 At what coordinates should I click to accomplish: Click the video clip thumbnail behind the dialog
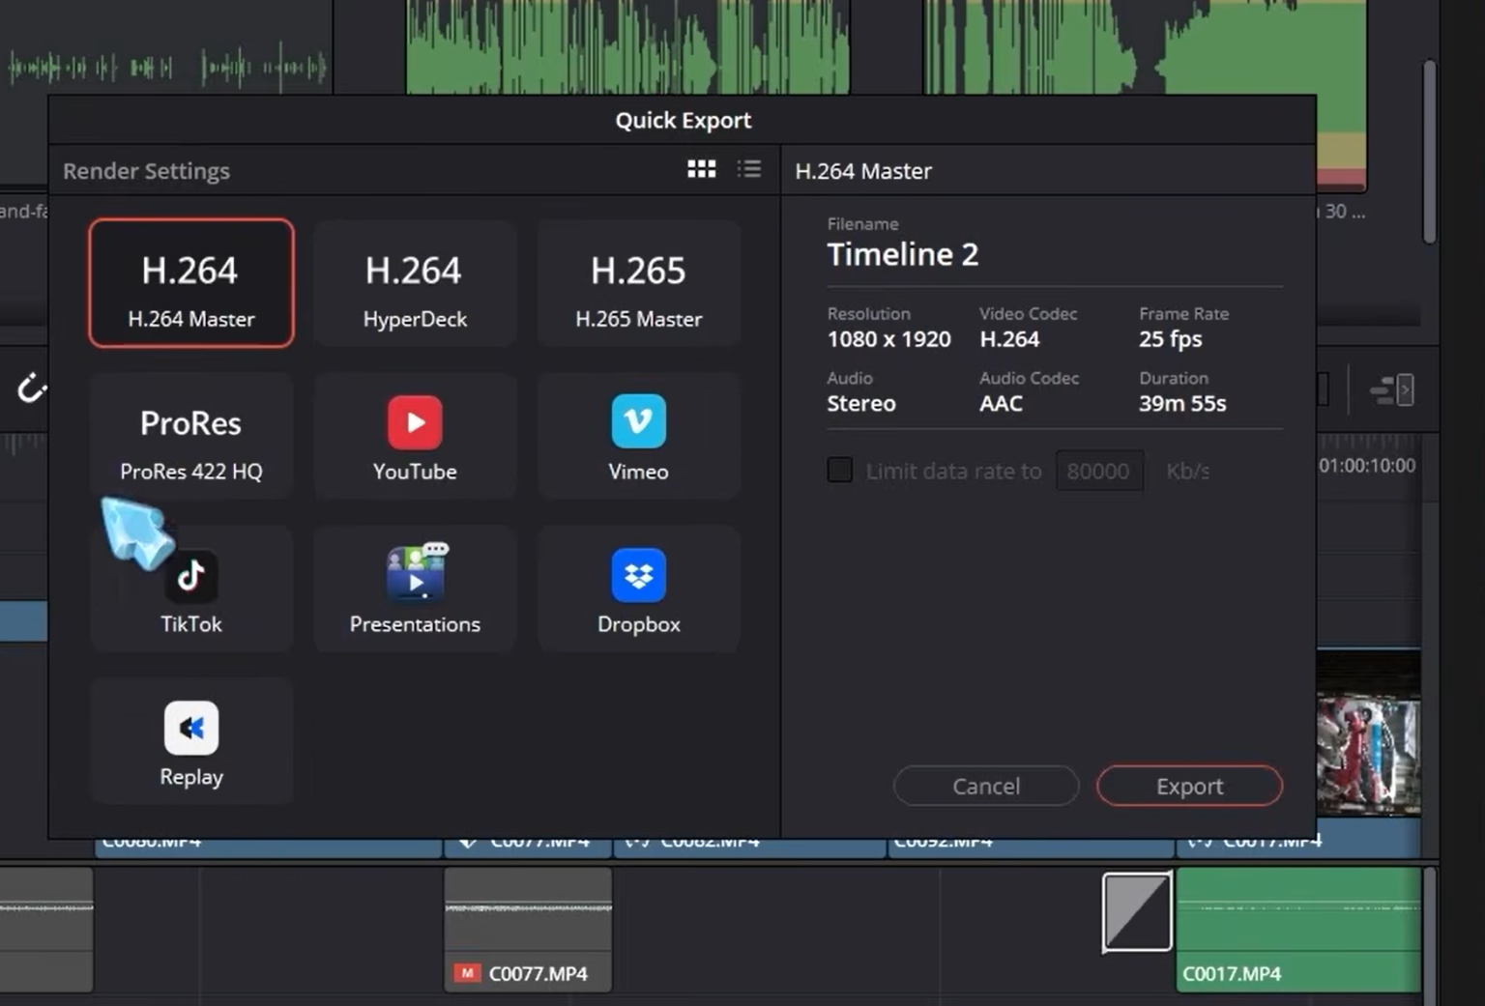pos(1368,754)
